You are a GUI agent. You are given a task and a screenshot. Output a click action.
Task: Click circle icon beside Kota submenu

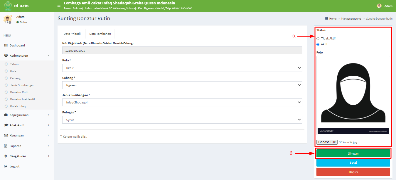(x=6, y=71)
